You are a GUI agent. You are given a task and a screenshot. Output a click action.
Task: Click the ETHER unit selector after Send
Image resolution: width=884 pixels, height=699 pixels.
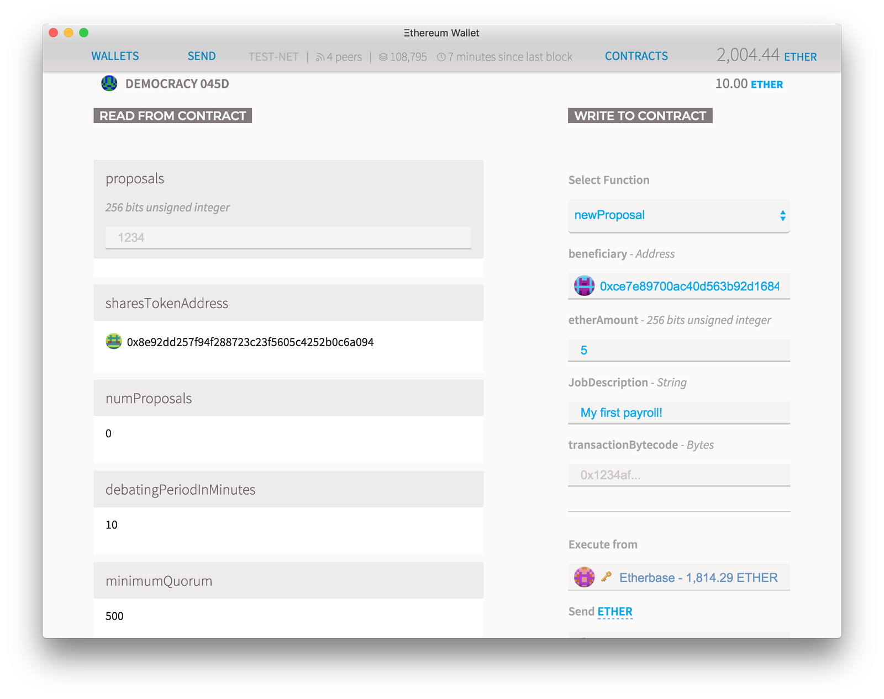point(614,612)
